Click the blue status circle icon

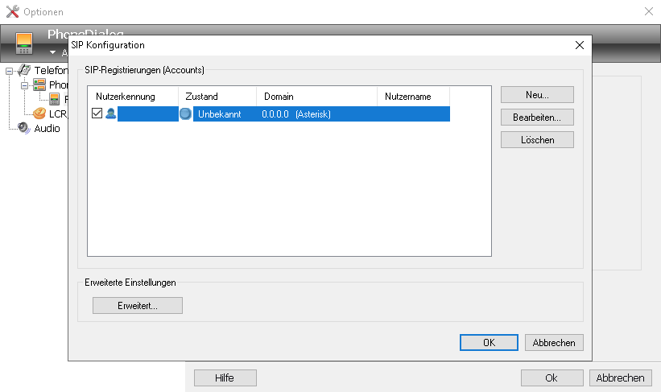point(185,114)
